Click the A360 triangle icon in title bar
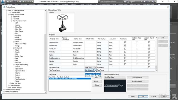178x100 pixels. pos(147,2)
